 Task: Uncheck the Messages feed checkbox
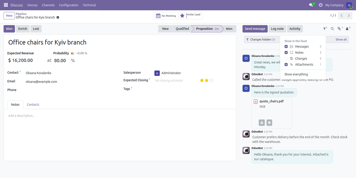coord(286,47)
